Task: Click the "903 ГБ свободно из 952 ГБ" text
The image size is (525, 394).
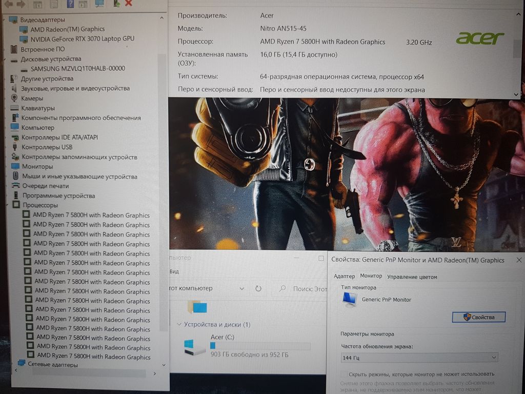Action: (x=249, y=354)
